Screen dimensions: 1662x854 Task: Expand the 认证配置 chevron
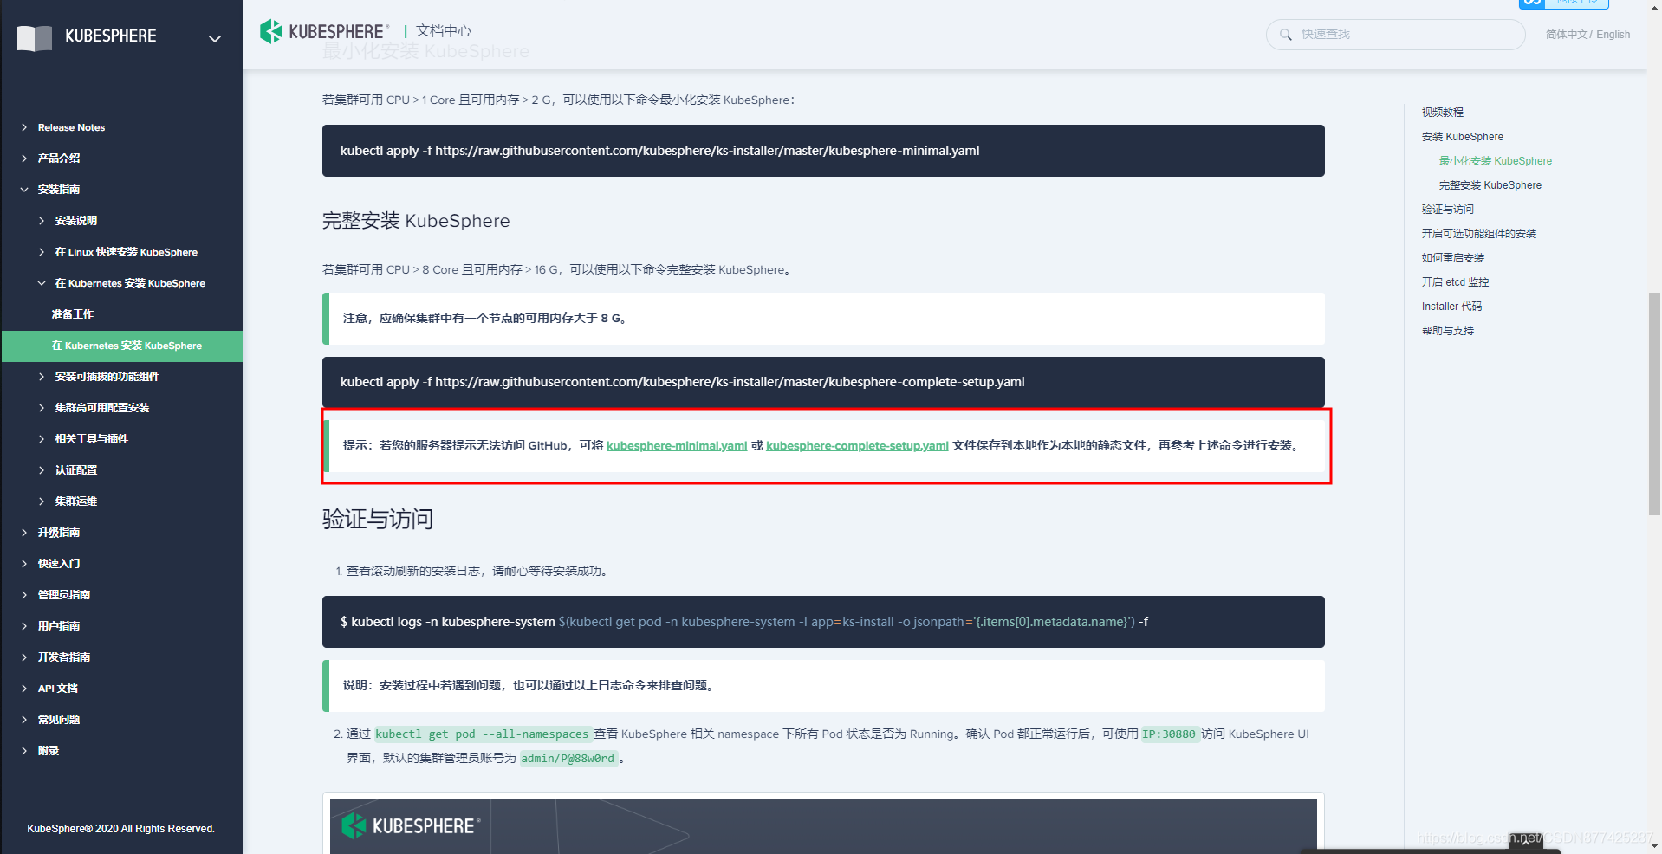(42, 470)
